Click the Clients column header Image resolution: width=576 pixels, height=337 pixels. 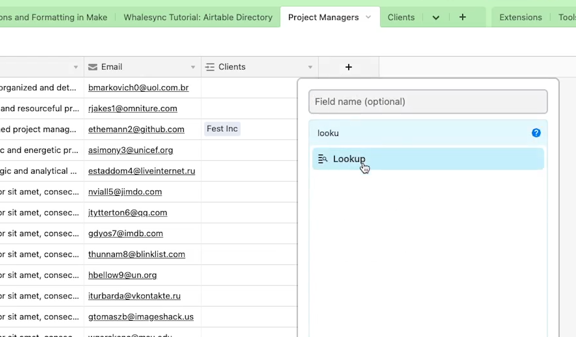click(x=260, y=67)
